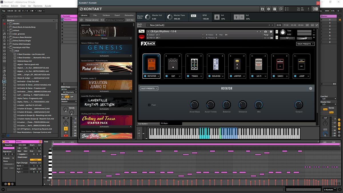343x193 pixels.
Task: Click the save disk icon in Kontakt header
Action: [262, 9]
